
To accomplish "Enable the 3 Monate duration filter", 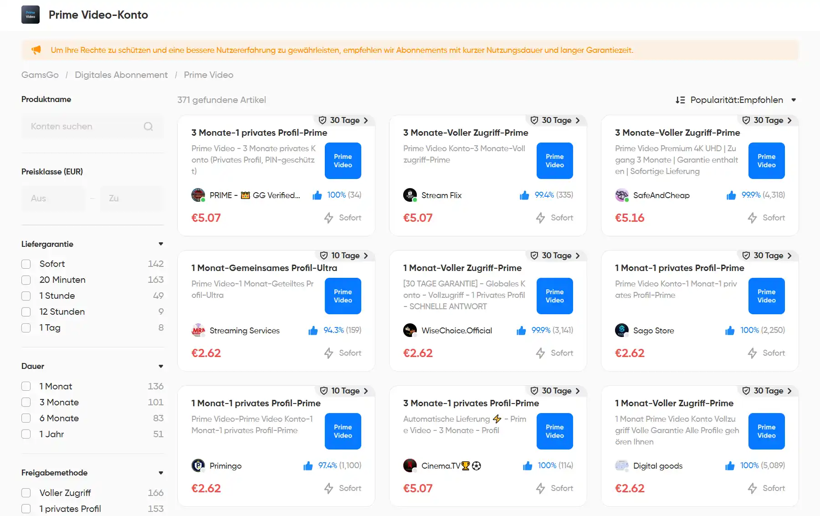I will 26,403.
